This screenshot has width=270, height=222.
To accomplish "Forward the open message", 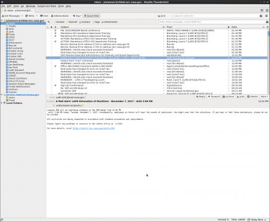I will tap(214, 97).
